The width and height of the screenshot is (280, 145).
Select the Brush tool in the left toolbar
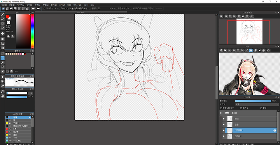pyautogui.click(x=2, y=14)
